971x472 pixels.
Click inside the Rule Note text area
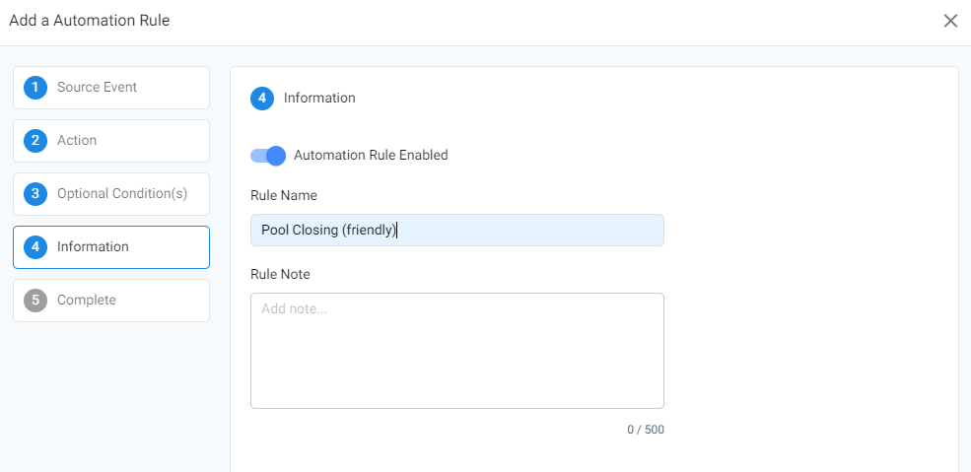coord(457,351)
